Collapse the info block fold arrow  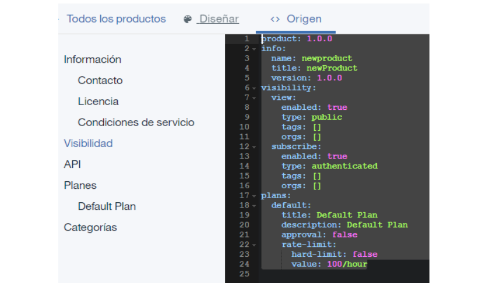[x=254, y=49]
